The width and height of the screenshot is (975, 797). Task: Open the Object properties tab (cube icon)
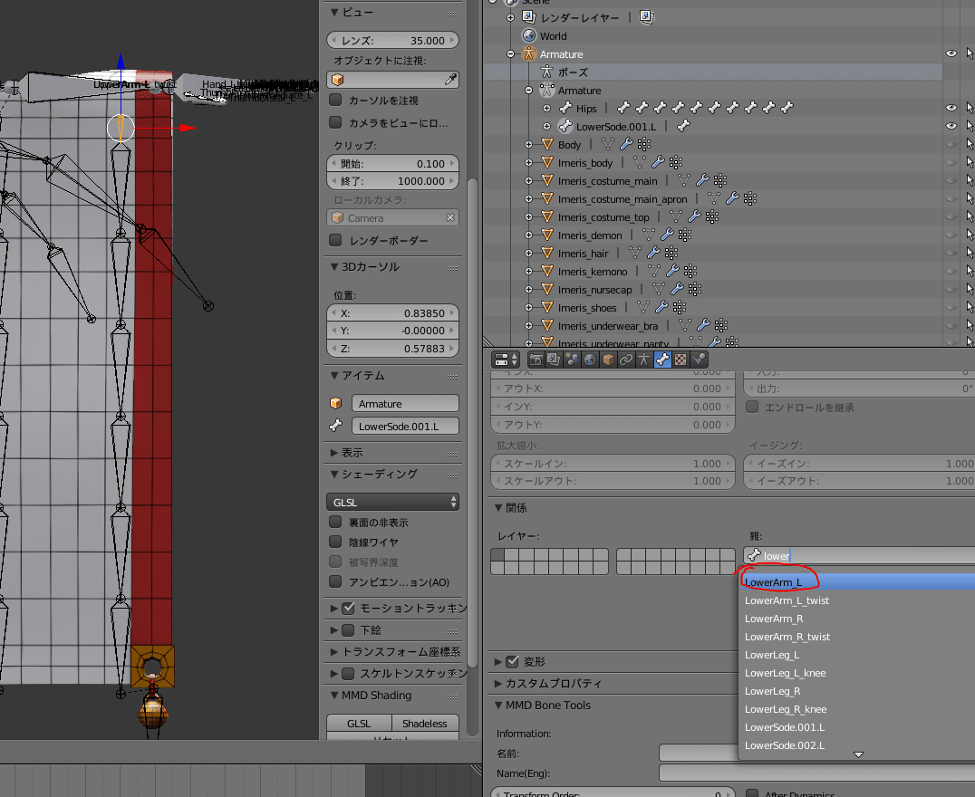(x=608, y=360)
